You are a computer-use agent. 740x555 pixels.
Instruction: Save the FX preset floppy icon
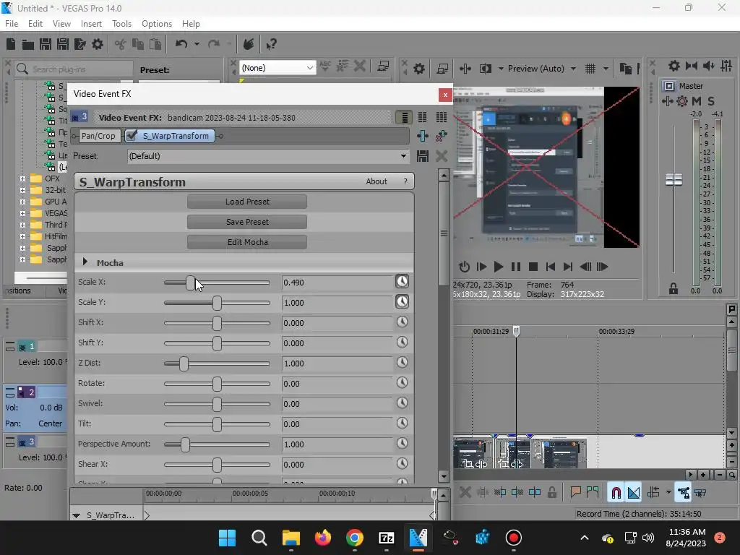click(423, 156)
